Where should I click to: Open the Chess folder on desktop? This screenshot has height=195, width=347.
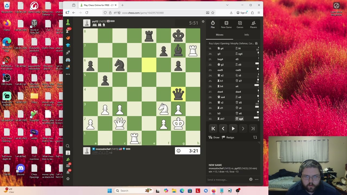coord(34,98)
